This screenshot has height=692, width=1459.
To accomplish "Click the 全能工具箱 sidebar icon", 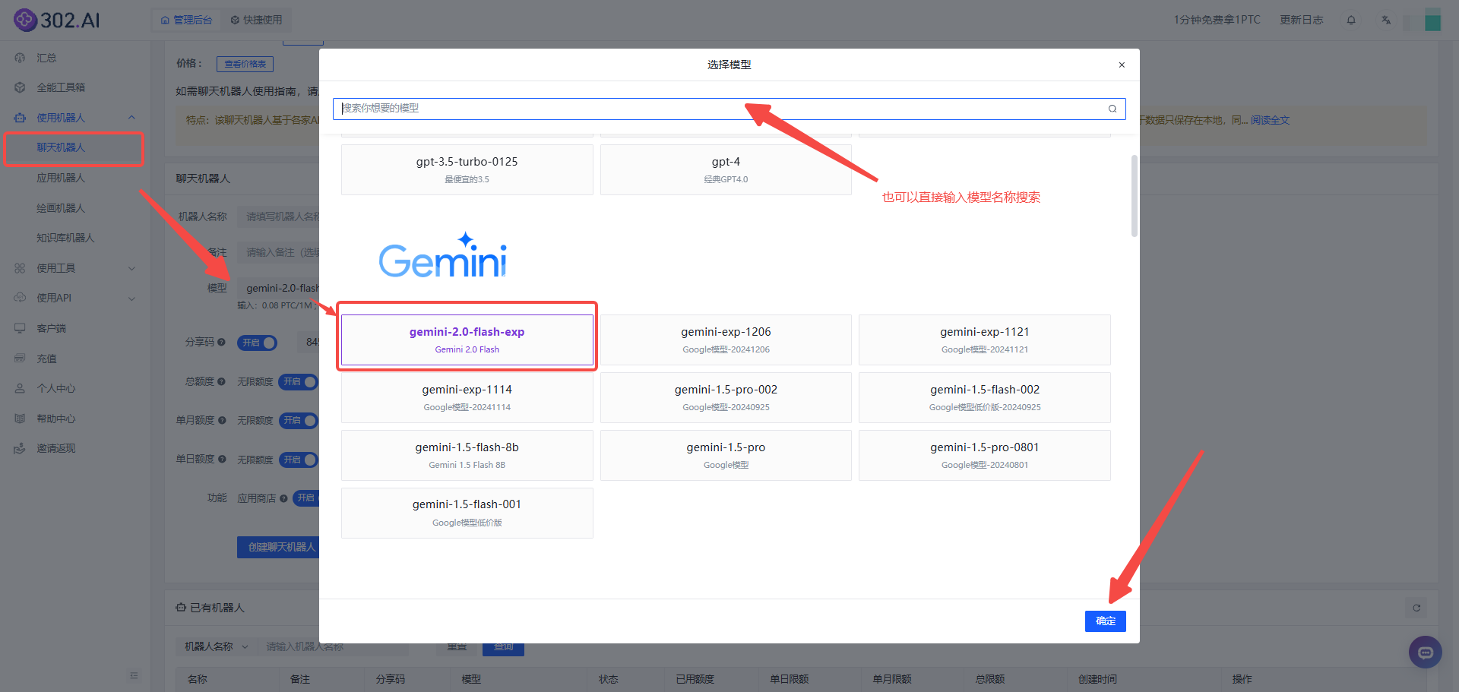I will 20,87.
